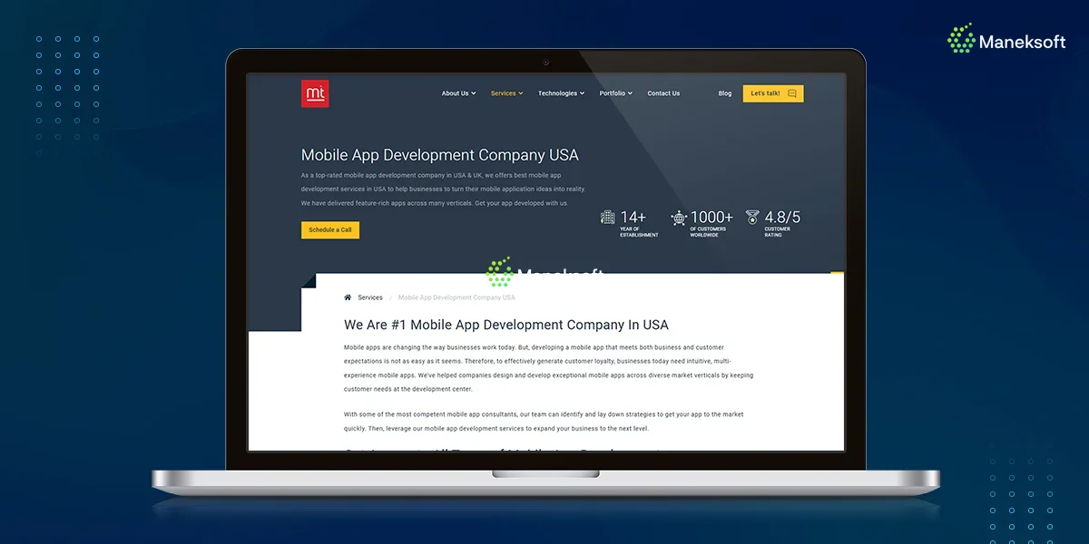Open the Services dropdown menu

(506, 93)
